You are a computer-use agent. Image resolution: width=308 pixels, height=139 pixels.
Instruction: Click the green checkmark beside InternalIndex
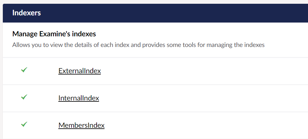[x=24, y=97]
